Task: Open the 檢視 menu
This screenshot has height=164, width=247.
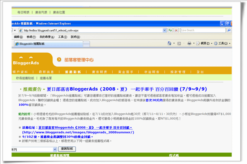Action: [31, 37]
